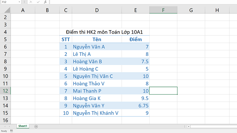
Task: Open the Name Box dropdown arrow
Action: (19, 2)
